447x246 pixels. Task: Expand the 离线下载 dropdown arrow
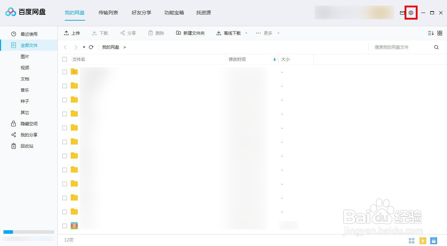[246, 33]
